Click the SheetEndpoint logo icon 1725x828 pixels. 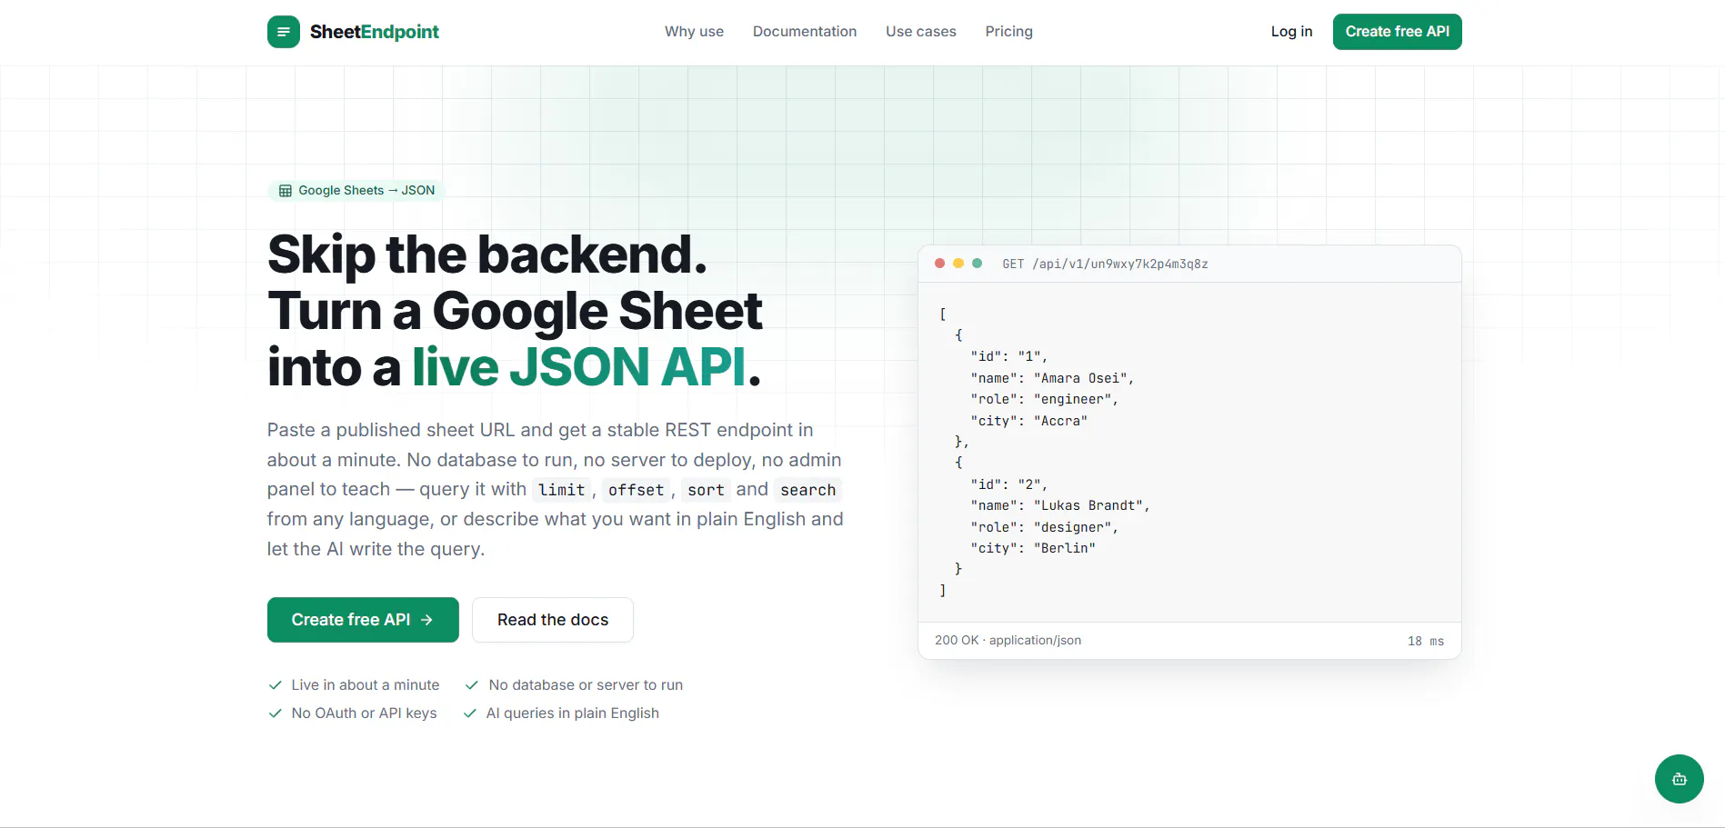pos(283,32)
